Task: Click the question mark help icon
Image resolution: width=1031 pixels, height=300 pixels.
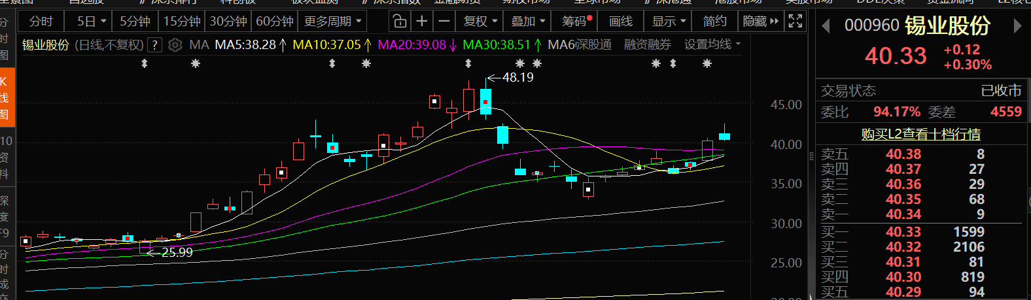Action: click(154, 45)
